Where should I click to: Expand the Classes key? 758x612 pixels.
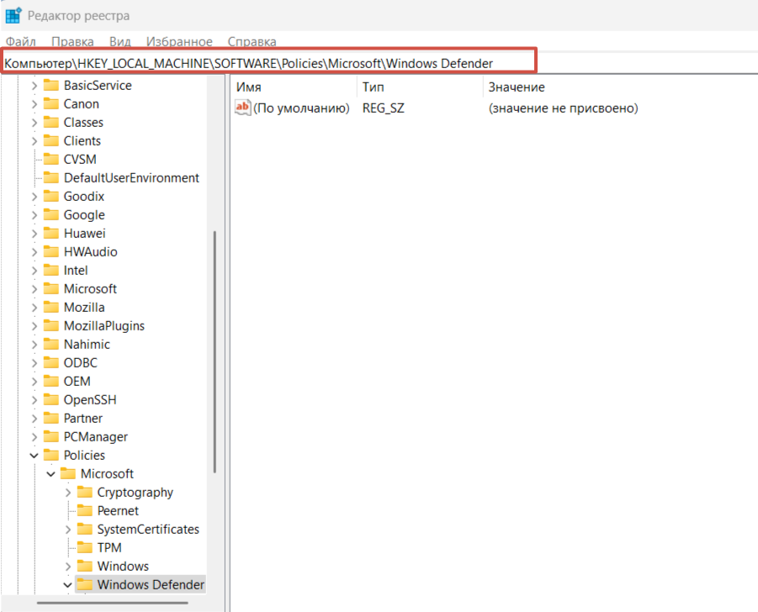[34, 123]
